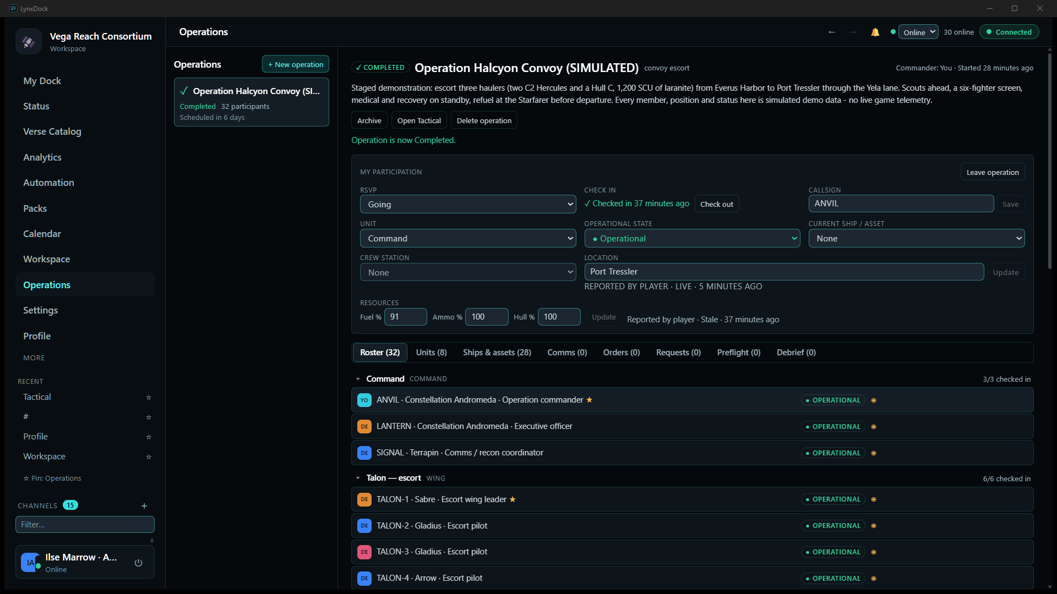Click the back navigation arrow
1057x594 pixels.
pos(832,32)
